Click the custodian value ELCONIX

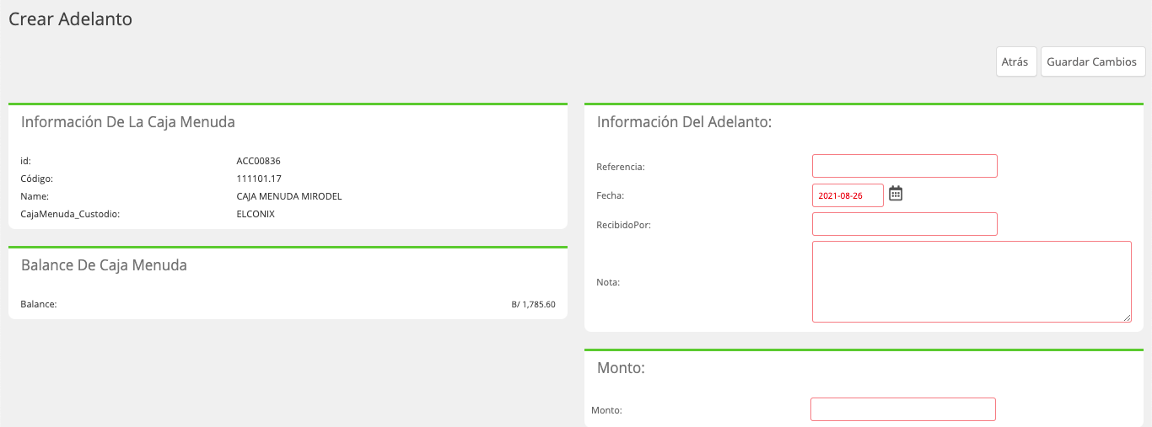click(256, 214)
